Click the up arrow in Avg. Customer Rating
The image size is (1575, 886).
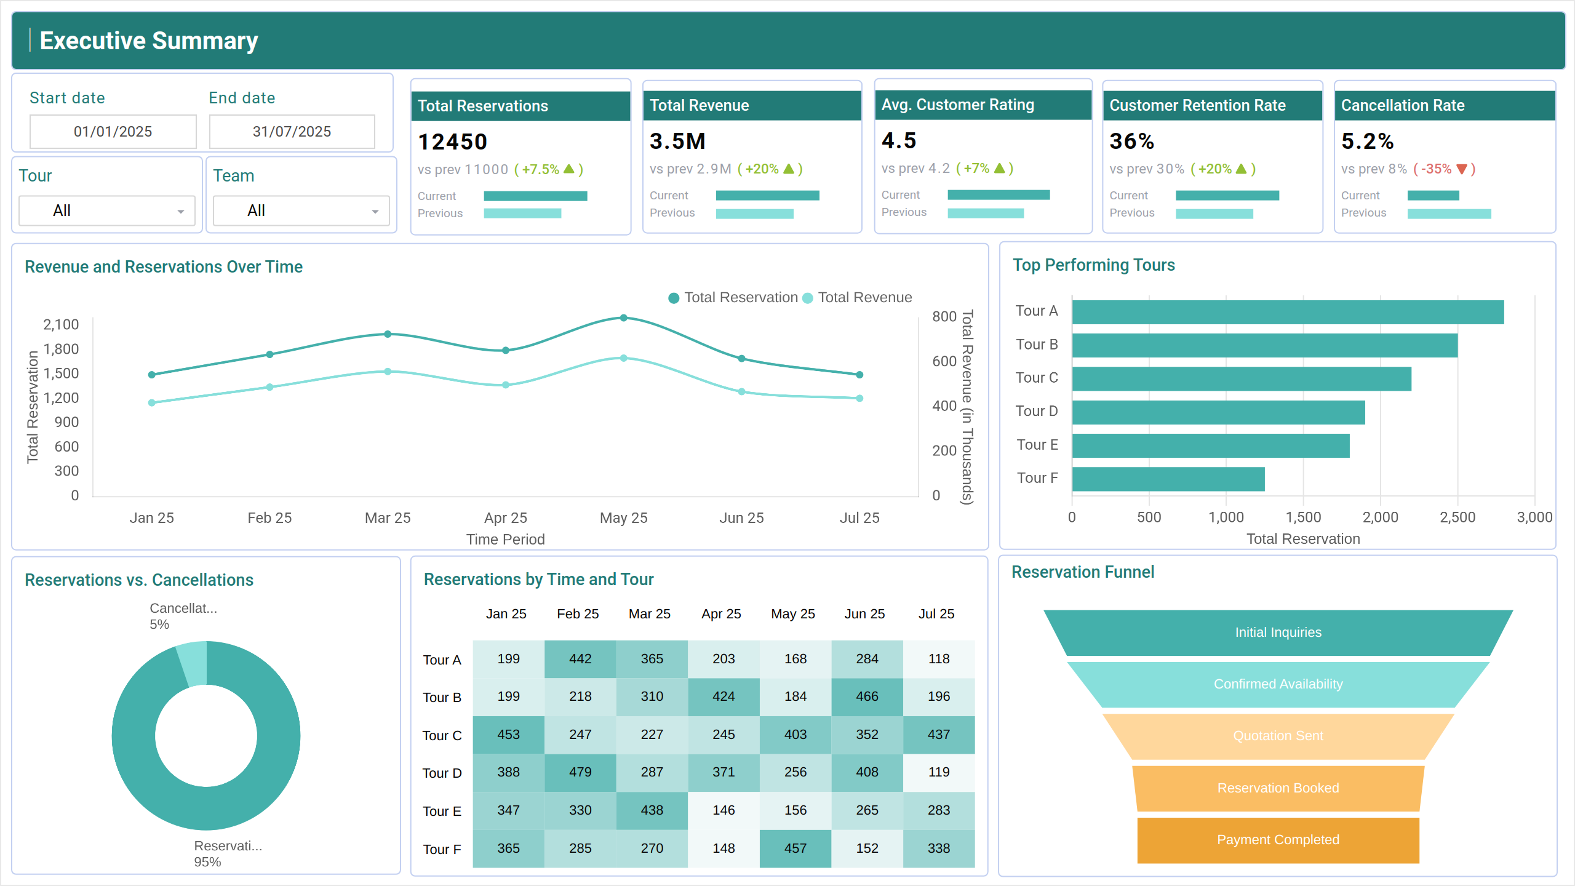tap(1000, 167)
